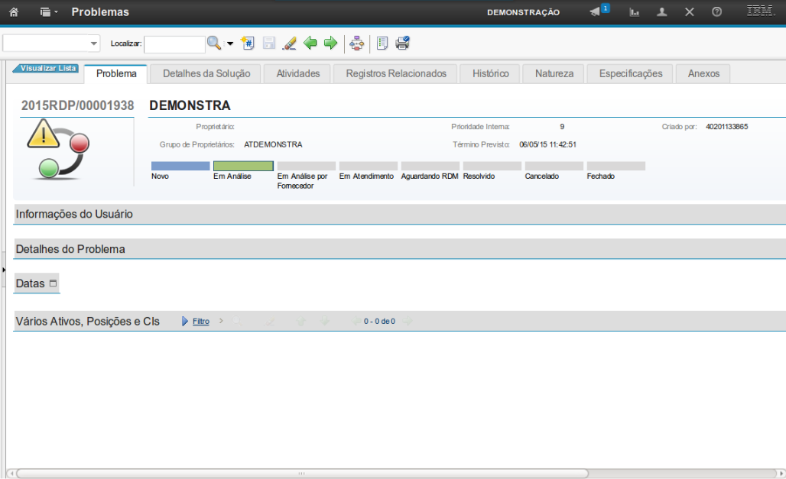Toggle the Datas section collapse icon
Image resolution: width=786 pixels, height=479 pixels.
pos(53,283)
